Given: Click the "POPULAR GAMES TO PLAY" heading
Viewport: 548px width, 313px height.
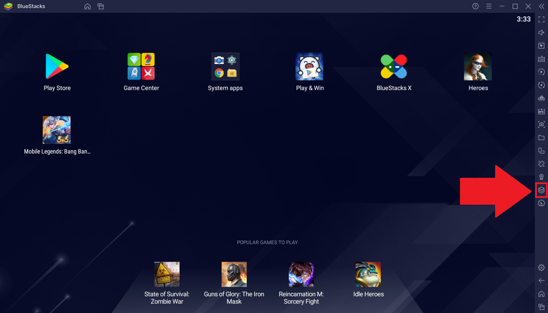Looking at the screenshot, I should pos(267,242).
